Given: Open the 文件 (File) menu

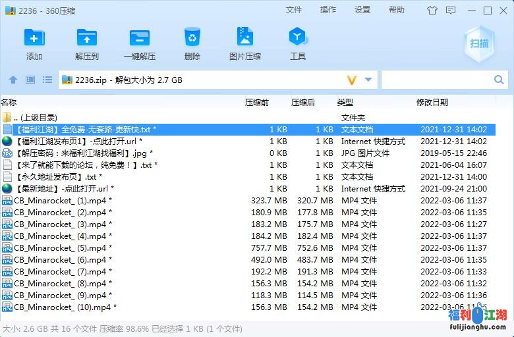Looking at the screenshot, I should pyautogui.click(x=294, y=10).
